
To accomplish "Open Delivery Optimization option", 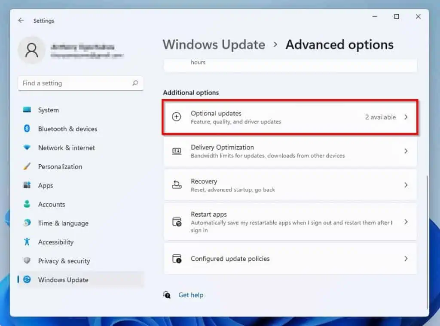I will tap(290, 151).
